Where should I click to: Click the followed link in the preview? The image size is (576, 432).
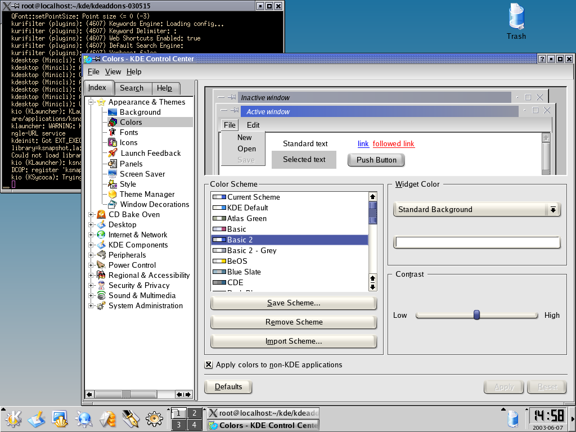click(393, 143)
